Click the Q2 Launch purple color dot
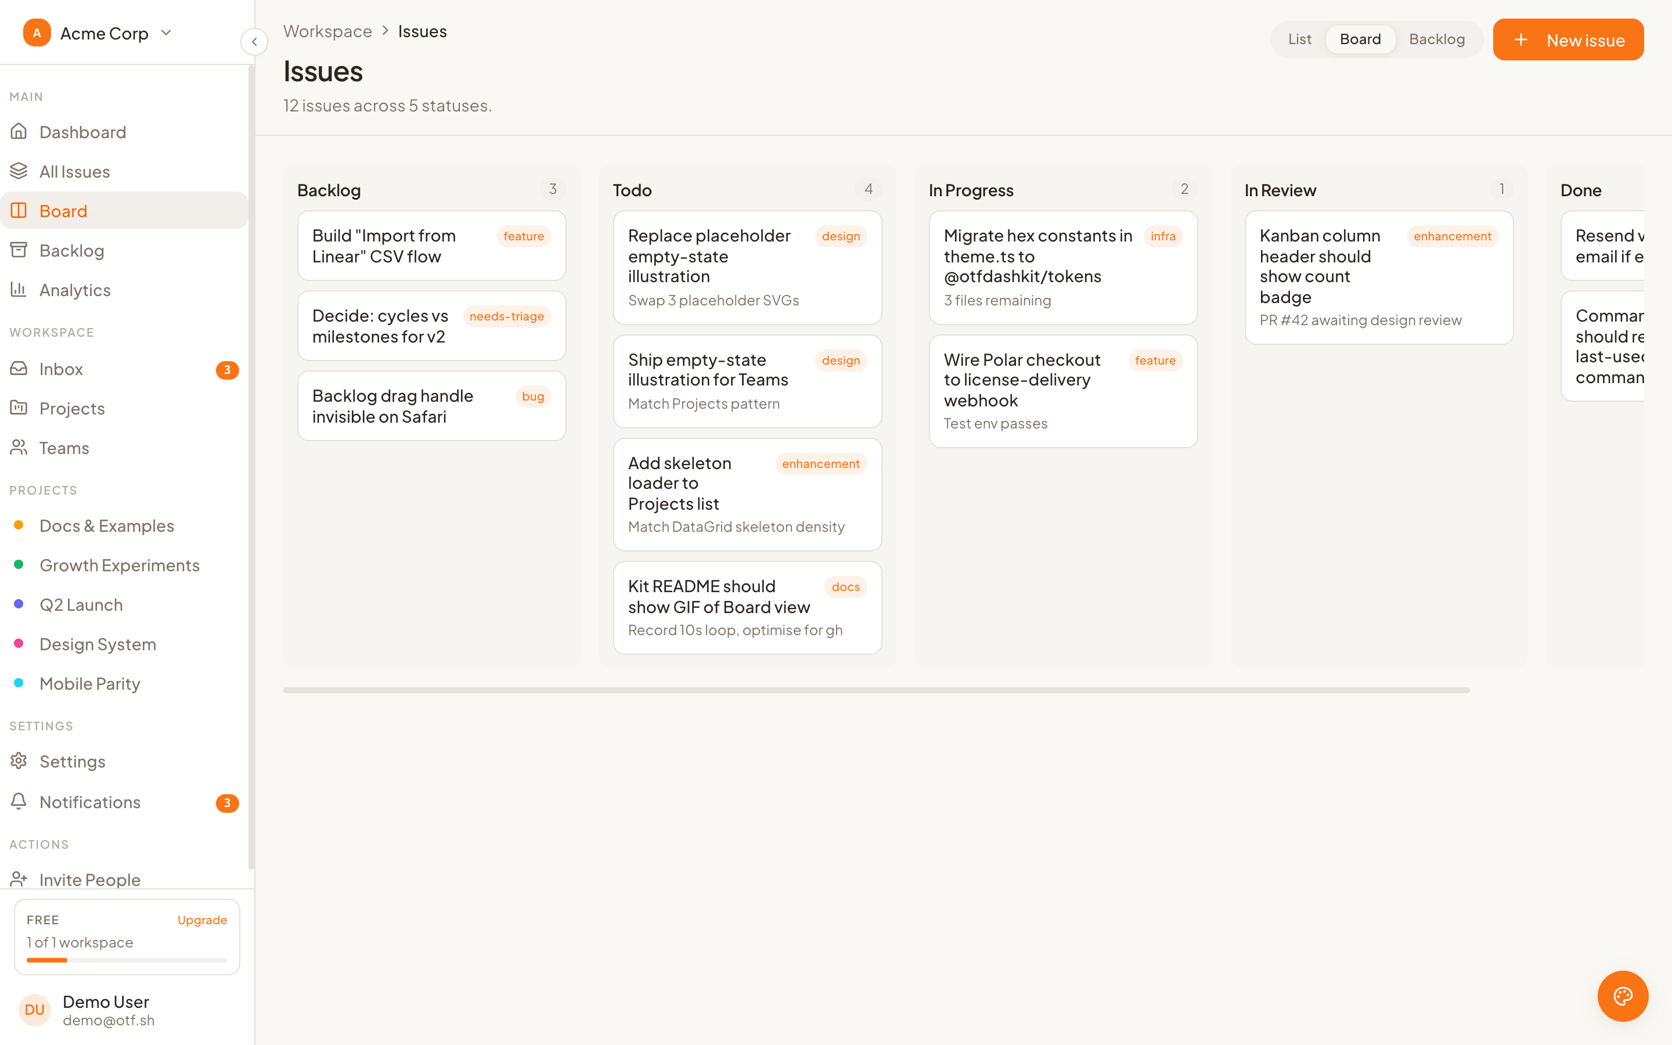 tap(19, 604)
